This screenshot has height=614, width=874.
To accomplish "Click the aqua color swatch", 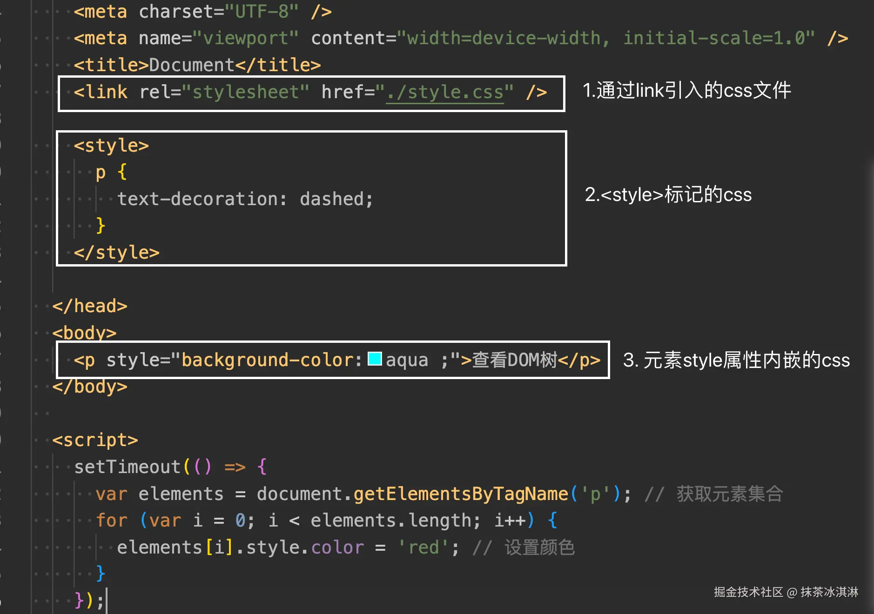I will pyautogui.click(x=375, y=359).
